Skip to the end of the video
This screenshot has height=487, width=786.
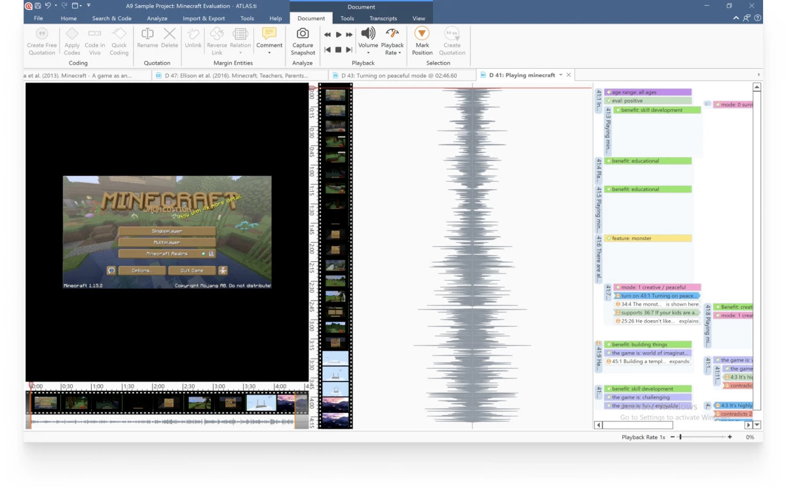pyautogui.click(x=348, y=50)
